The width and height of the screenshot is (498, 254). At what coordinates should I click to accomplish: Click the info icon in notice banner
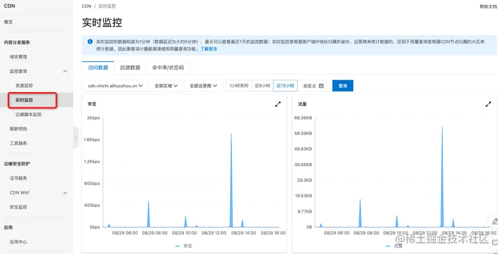pos(90,41)
